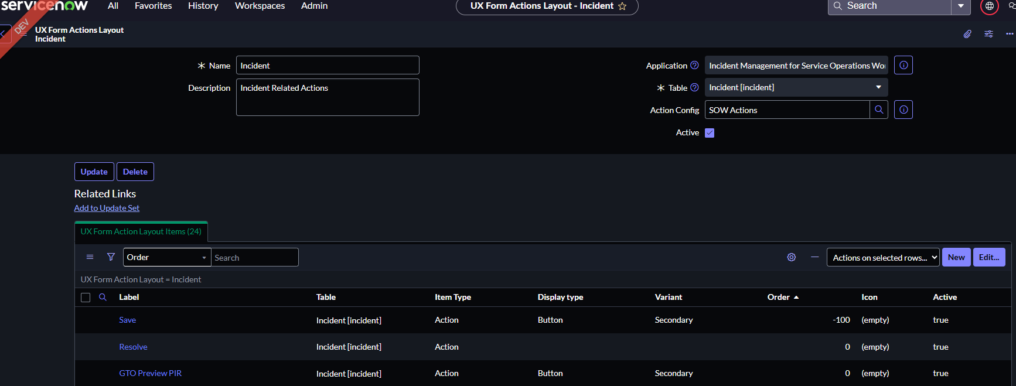This screenshot has height=386, width=1016.
Task: Open the Order search field dropdown
Action: (167, 258)
